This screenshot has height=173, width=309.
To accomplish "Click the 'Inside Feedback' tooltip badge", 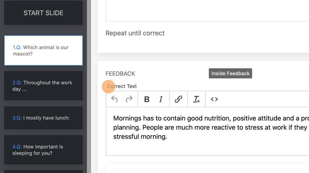I will click(230, 73).
